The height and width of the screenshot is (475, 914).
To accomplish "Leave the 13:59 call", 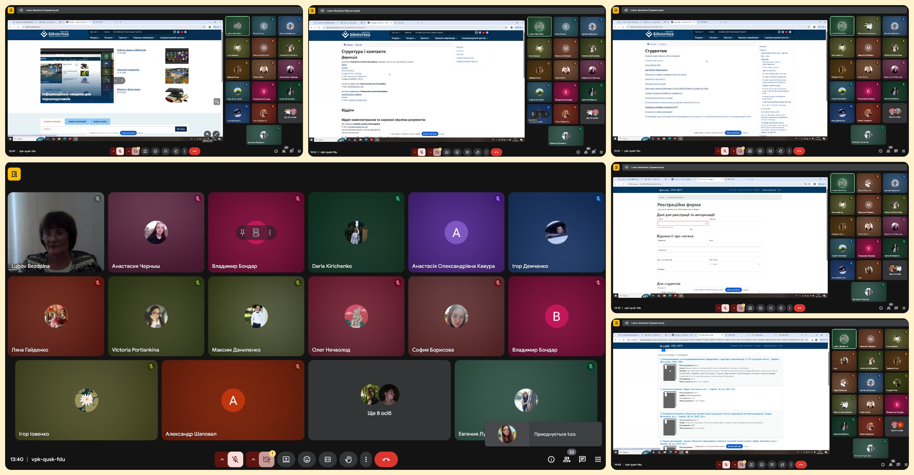I will [799, 151].
